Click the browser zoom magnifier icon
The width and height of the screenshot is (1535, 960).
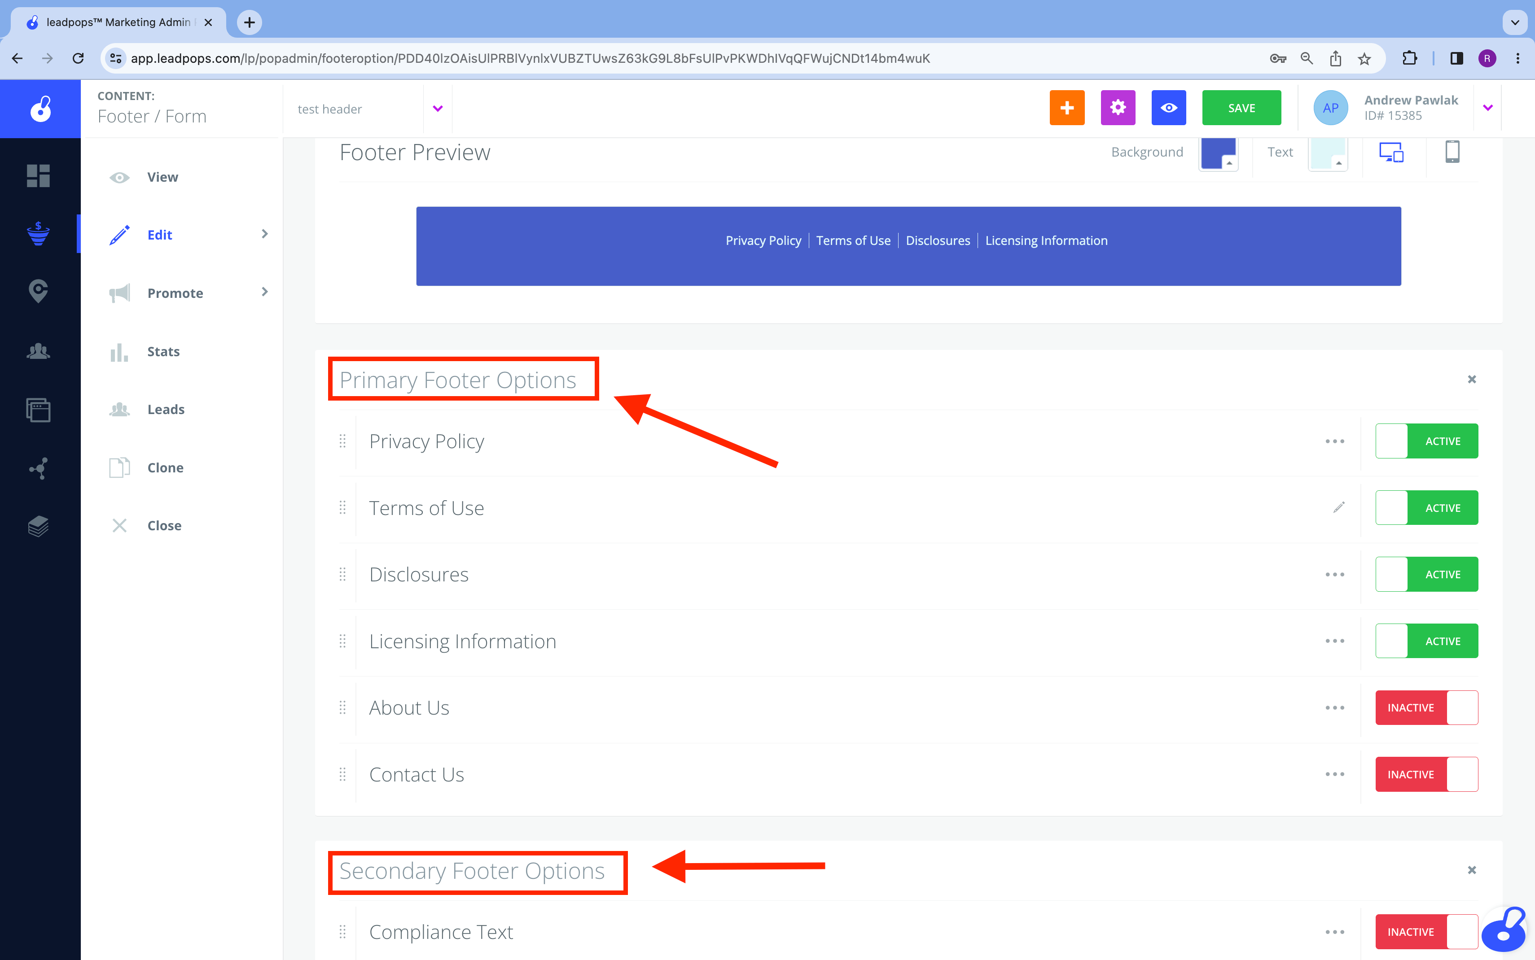pos(1307,58)
